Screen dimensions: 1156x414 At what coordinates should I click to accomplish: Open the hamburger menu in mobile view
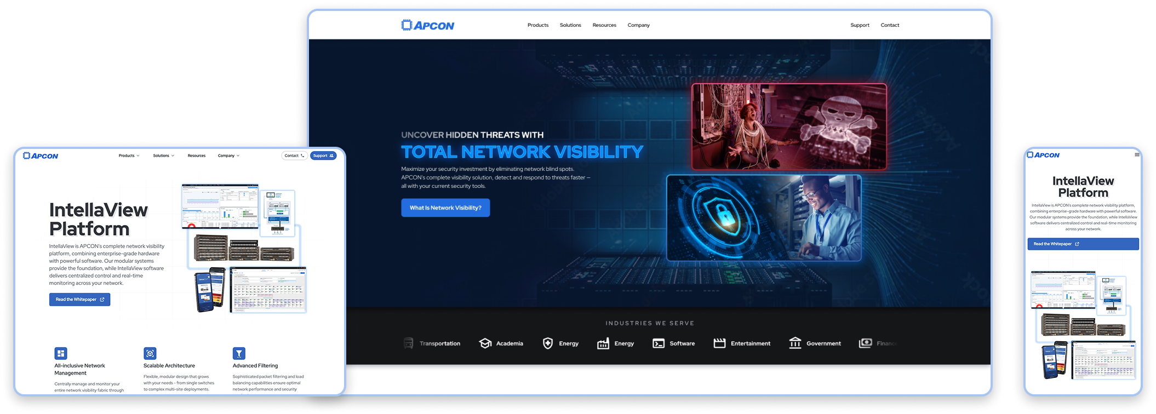coord(1137,154)
